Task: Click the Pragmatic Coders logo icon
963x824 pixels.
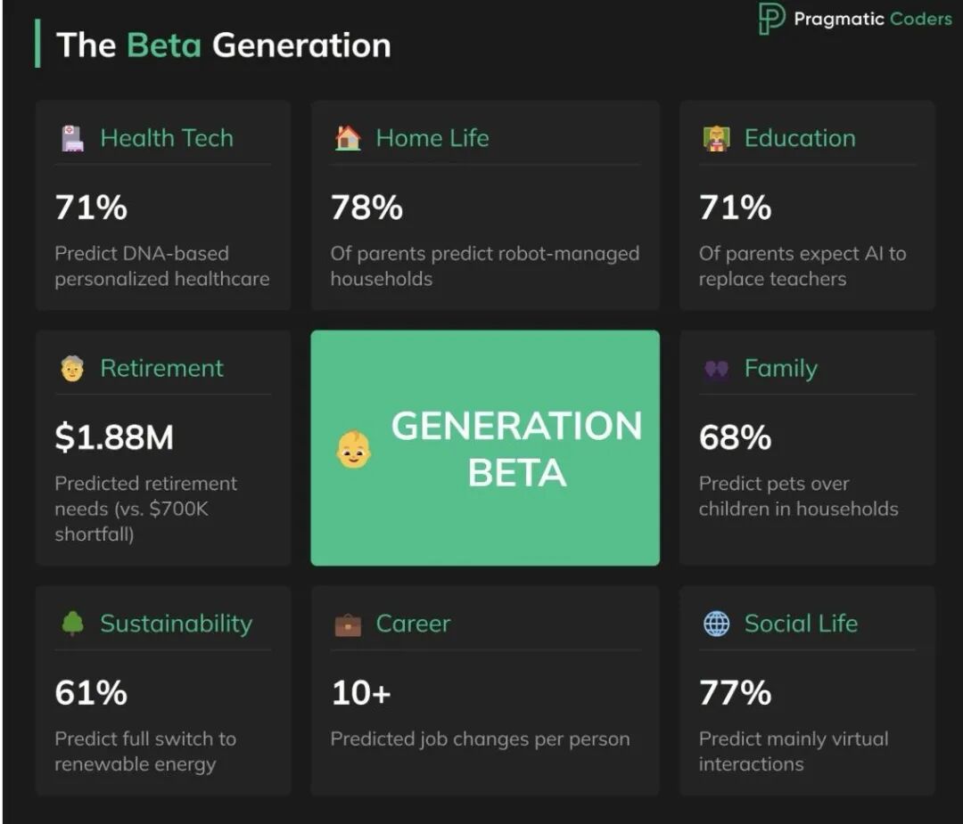Action: 770,19
